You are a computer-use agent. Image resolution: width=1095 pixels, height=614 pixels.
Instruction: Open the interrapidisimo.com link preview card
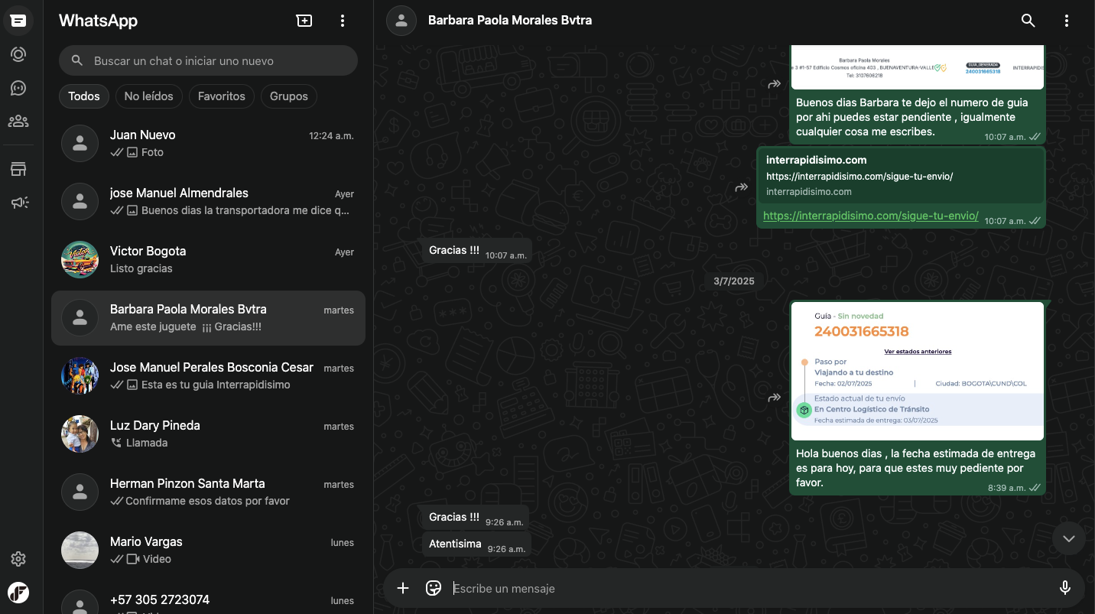coord(902,176)
